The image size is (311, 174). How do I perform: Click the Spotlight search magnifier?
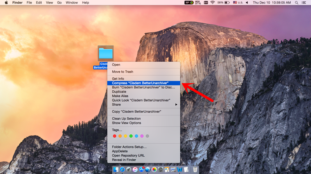click(x=297, y=3)
